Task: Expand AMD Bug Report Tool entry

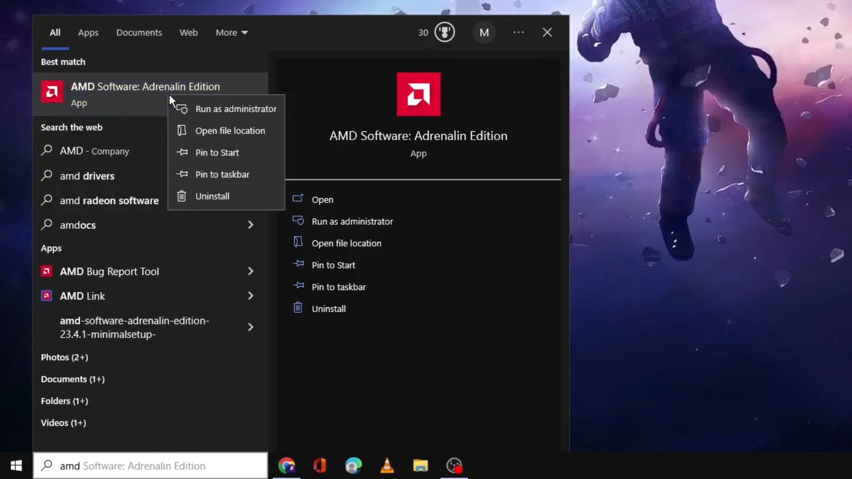Action: click(250, 271)
